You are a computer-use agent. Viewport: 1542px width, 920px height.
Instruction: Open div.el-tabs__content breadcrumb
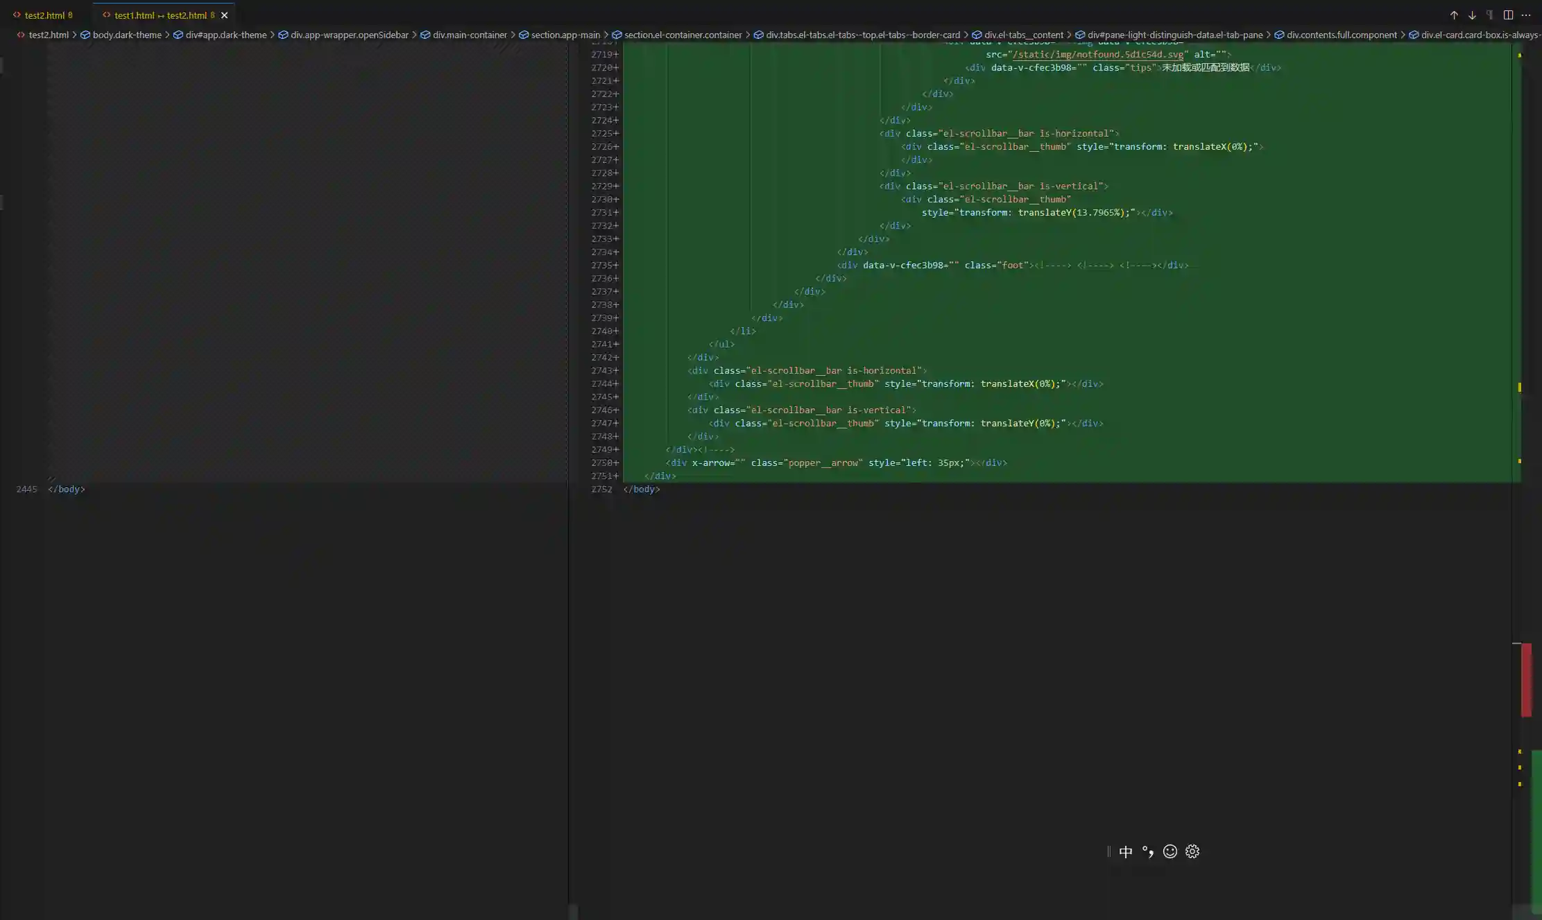[x=1023, y=35]
